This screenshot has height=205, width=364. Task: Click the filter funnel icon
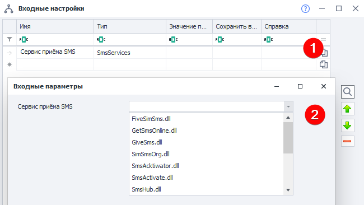[10, 39]
